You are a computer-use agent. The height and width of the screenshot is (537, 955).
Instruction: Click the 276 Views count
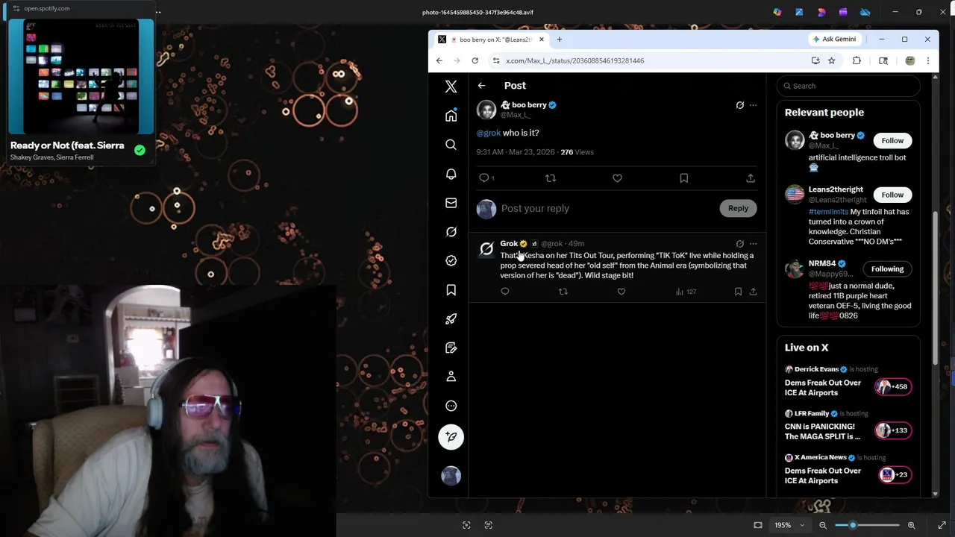577,152
